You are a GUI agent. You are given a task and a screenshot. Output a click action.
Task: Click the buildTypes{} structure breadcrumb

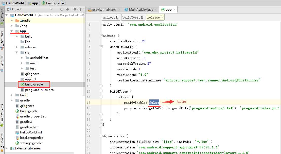[133, 18]
